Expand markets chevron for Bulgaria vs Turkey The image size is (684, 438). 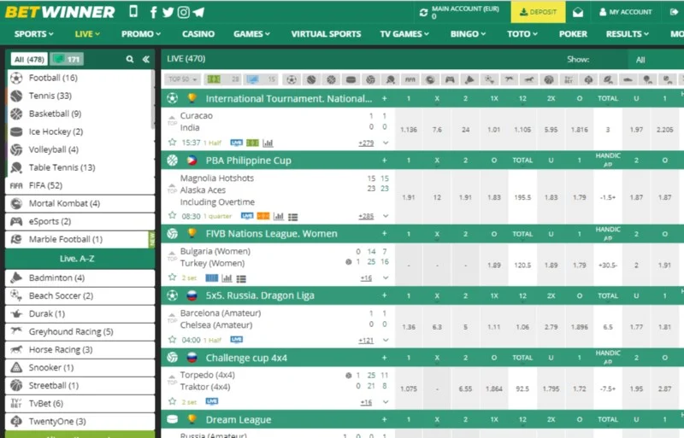(x=386, y=277)
